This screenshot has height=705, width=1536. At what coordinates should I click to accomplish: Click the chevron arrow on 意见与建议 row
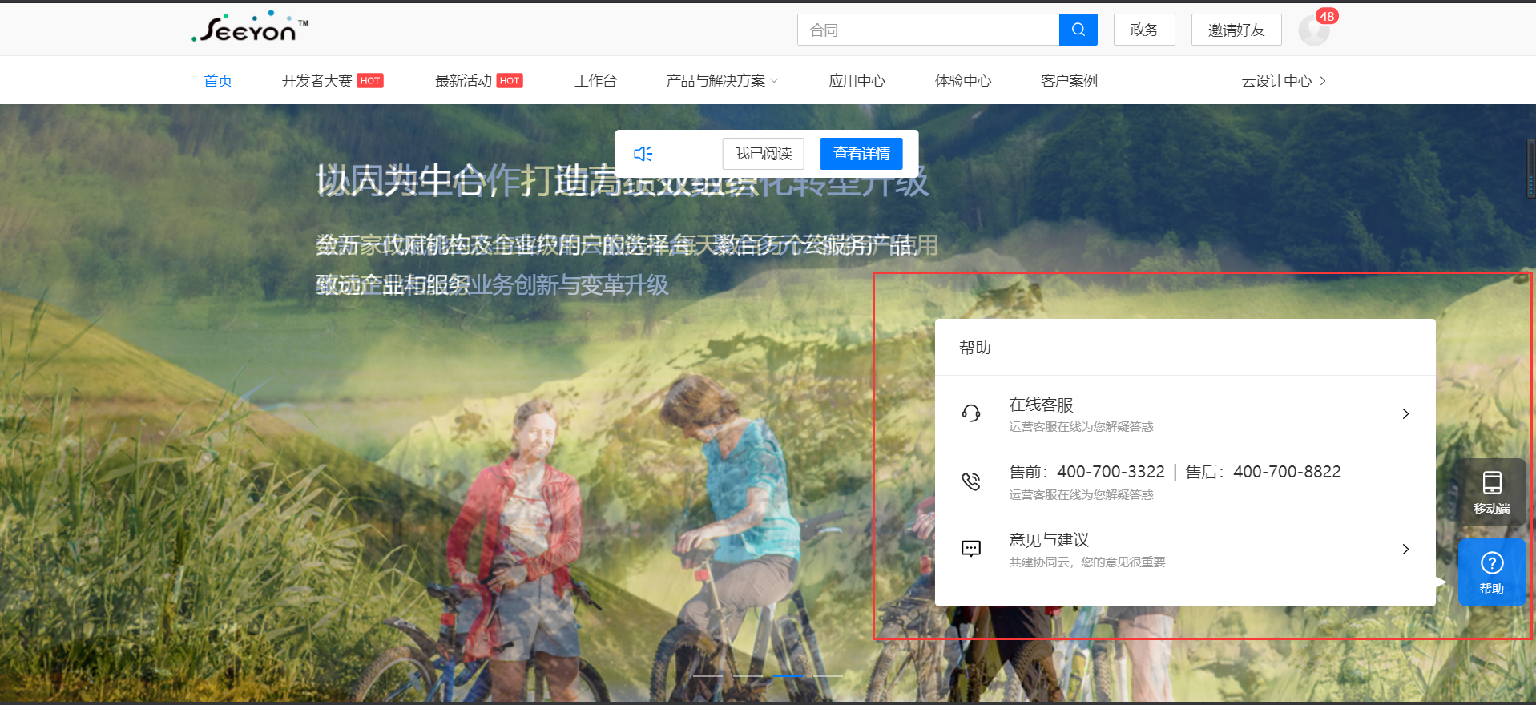tap(1405, 549)
